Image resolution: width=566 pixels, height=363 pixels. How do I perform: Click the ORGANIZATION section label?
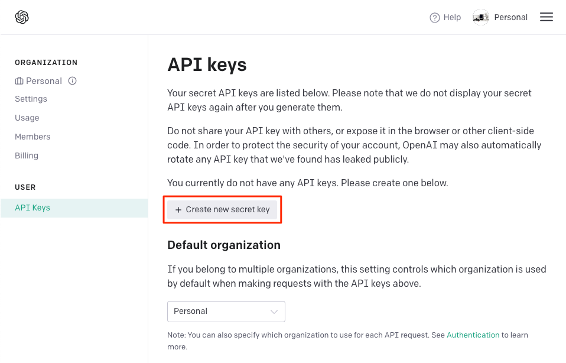pos(46,63)
